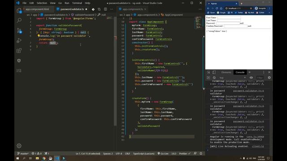
Task: Change the Spaces: 2 indentation setting
Action: tap(108, 153)
